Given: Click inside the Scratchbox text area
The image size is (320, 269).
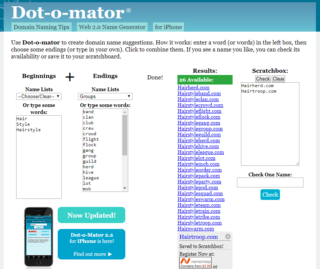Looking at the screenshot, I should point(270,124).
